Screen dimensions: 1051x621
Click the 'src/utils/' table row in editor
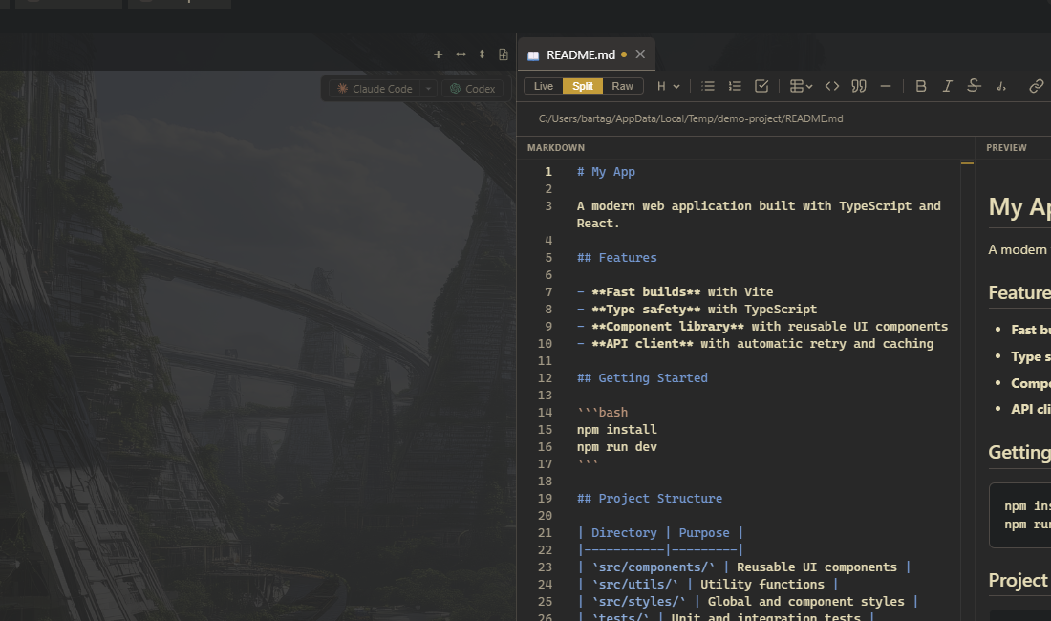click(708, 584)
